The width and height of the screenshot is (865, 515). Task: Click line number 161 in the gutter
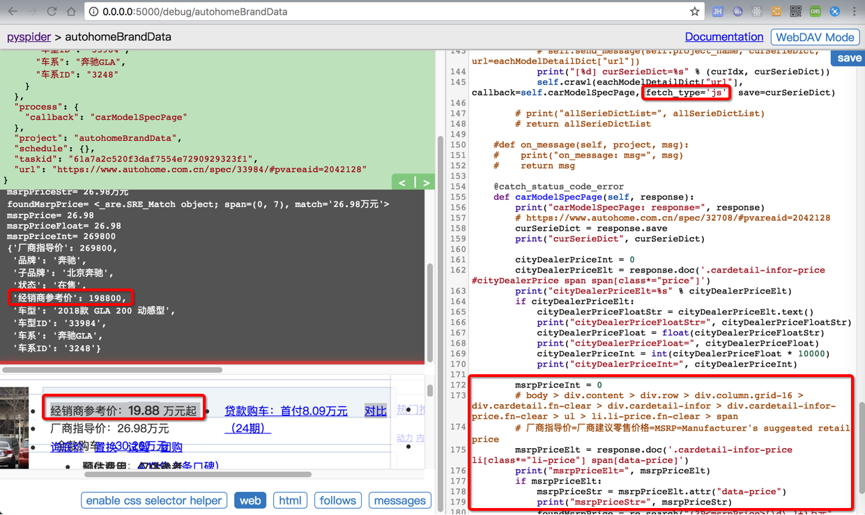tap(457, 260)
